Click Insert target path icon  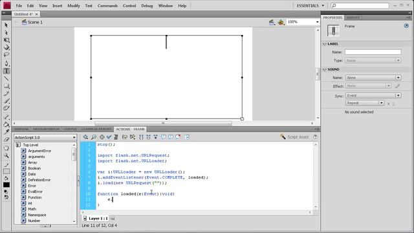pyautogui.click(x=102, y=137)
